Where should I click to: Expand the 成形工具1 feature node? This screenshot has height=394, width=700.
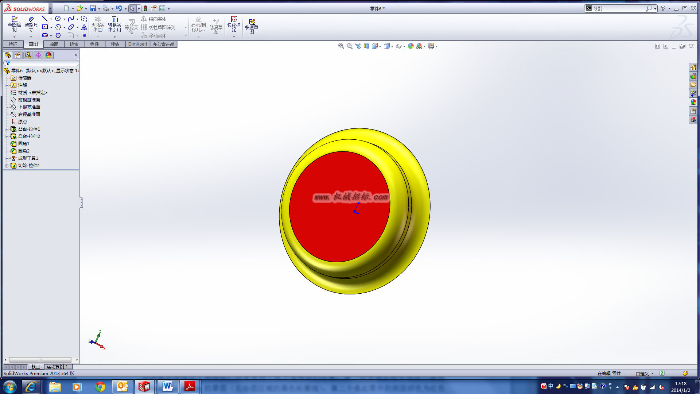click(x=7, y=158)
